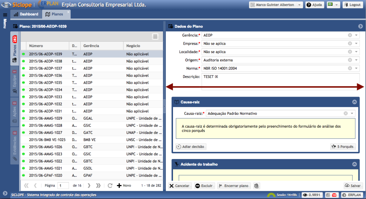This screenshot has height=199, width=366.
Task: Click the Descrição text area
Action: [280, 82]
